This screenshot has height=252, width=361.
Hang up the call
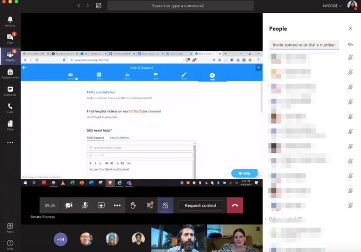tap(235, 205)
